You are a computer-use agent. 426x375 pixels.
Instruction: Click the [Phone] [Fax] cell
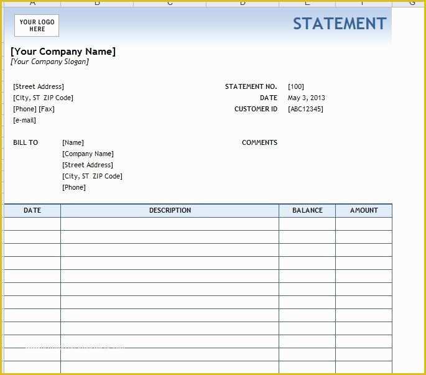pyautogui.click(x=34, y=109)
